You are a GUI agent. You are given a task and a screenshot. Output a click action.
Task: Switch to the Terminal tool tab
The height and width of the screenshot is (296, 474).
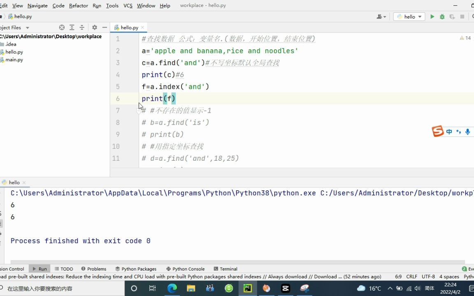225,269
